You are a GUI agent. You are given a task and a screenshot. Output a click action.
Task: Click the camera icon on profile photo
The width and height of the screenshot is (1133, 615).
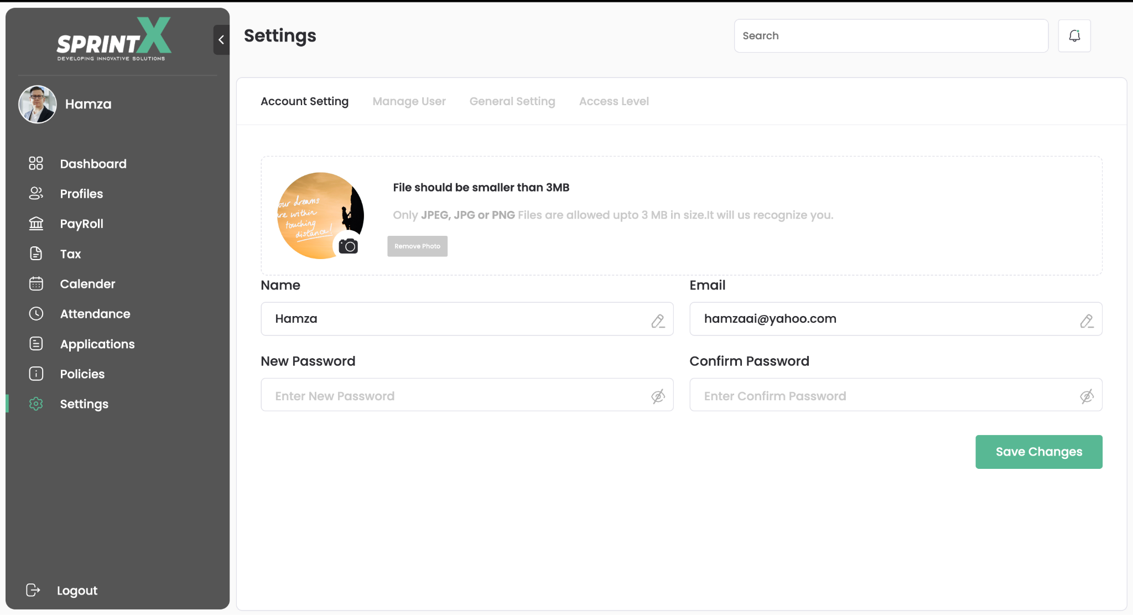click(348, 246)
